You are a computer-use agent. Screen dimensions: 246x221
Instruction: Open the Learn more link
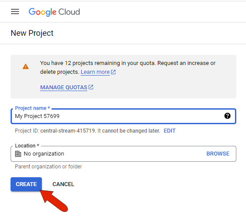pyautogui.click(x=95, y=72)
